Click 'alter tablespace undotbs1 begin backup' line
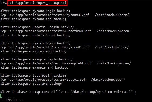Image resolution: width=152 pixels, height=102 pixels. tap(37, 27)
